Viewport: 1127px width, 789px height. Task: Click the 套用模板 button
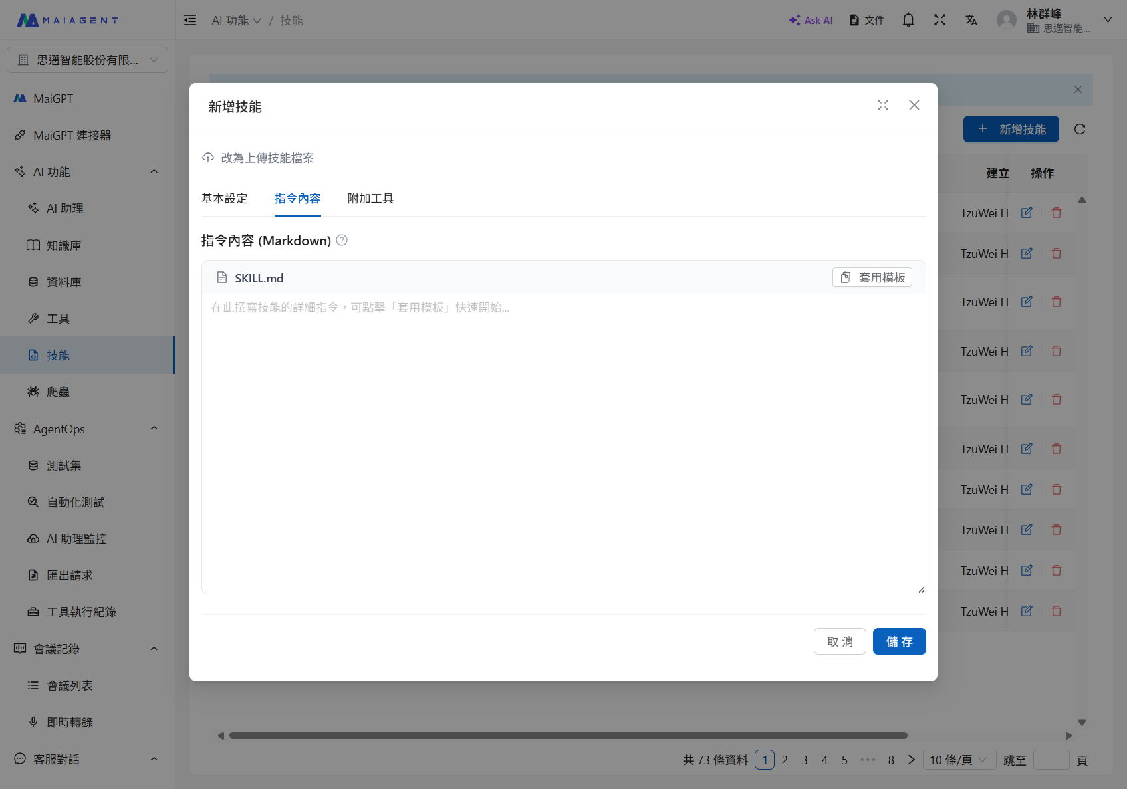(x=872, y=277)
